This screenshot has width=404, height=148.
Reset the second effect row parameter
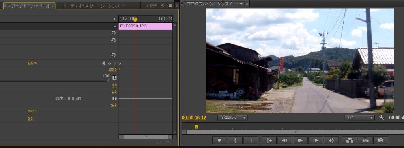point(113,40)
